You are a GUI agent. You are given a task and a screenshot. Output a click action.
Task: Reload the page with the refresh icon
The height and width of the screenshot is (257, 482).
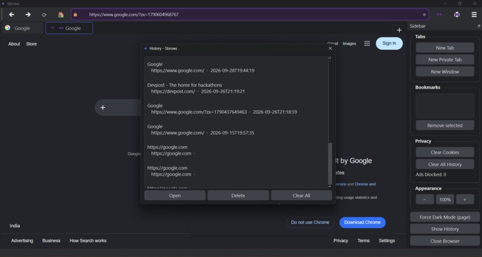point(44,15)
